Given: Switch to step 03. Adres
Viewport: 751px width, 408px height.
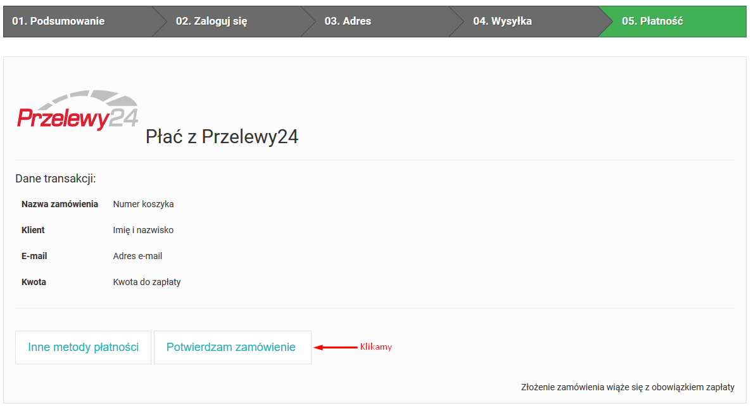Looking at the screenshot, I should [348, 21].
